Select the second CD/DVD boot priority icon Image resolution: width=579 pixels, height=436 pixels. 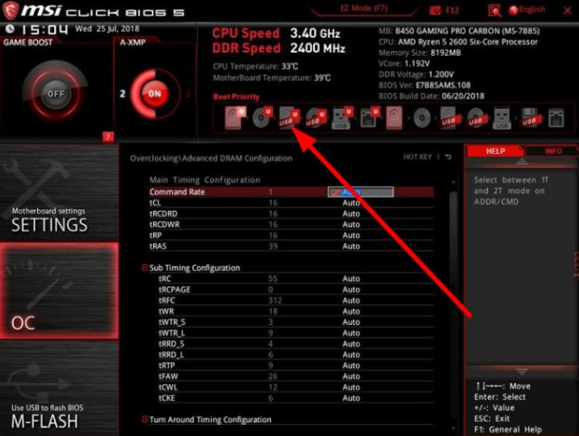[422, 118]
